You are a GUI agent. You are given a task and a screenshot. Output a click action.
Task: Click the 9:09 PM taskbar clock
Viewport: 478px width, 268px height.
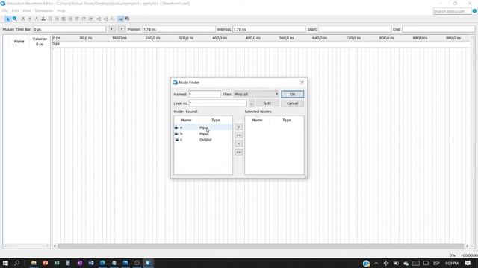pyautogui.click(x=451, y=263)
